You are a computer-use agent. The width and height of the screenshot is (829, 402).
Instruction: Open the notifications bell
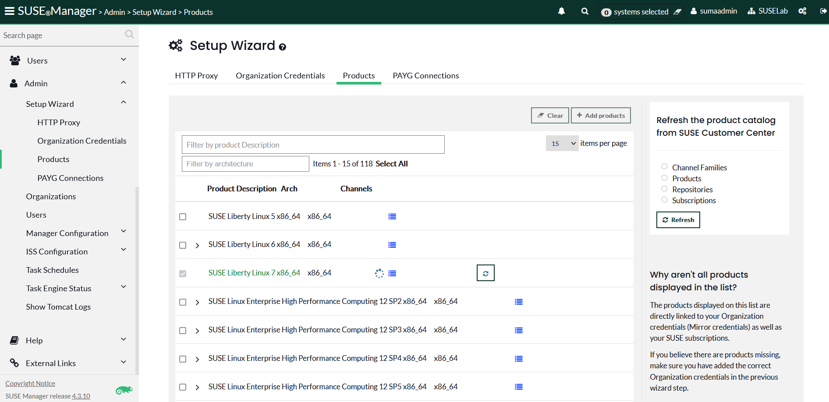[561, 11]
